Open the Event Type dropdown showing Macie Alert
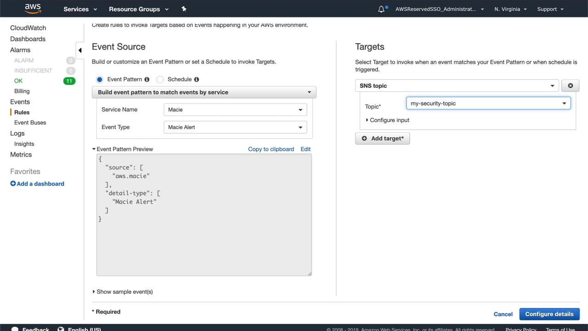588x331 pixels. [235, 127]
